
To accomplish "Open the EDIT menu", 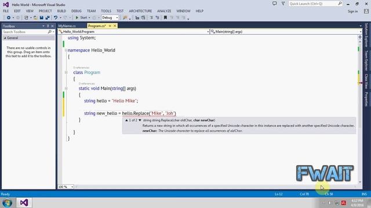I will coord(17,11).
